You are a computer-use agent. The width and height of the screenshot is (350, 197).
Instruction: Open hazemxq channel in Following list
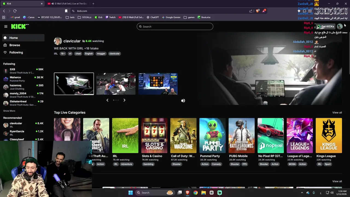coord(23,87)
